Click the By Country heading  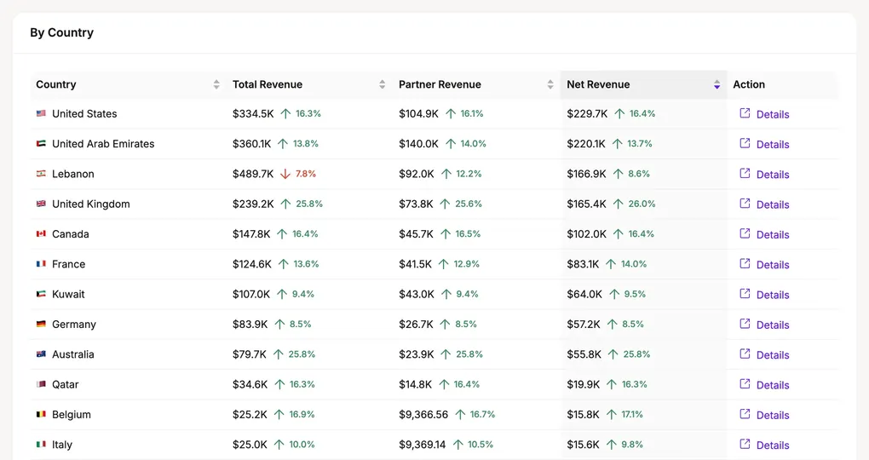(x=62, y=32)
